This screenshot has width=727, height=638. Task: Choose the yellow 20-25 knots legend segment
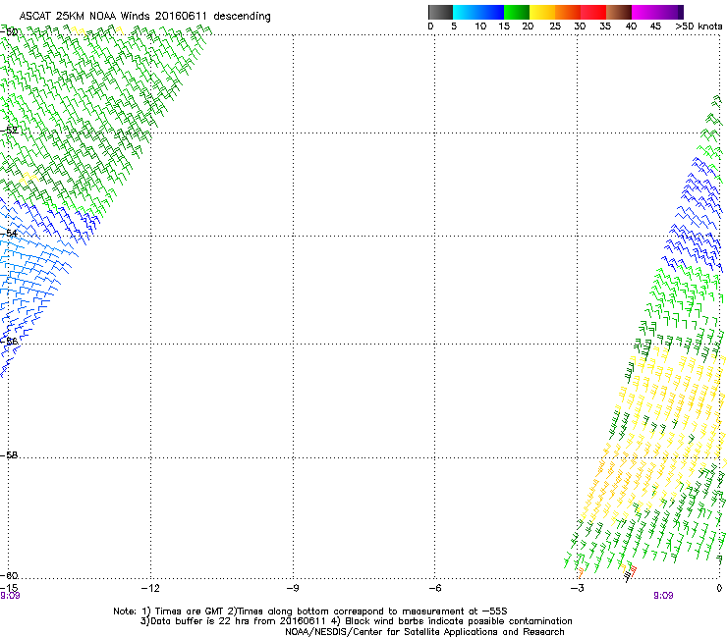542,12
